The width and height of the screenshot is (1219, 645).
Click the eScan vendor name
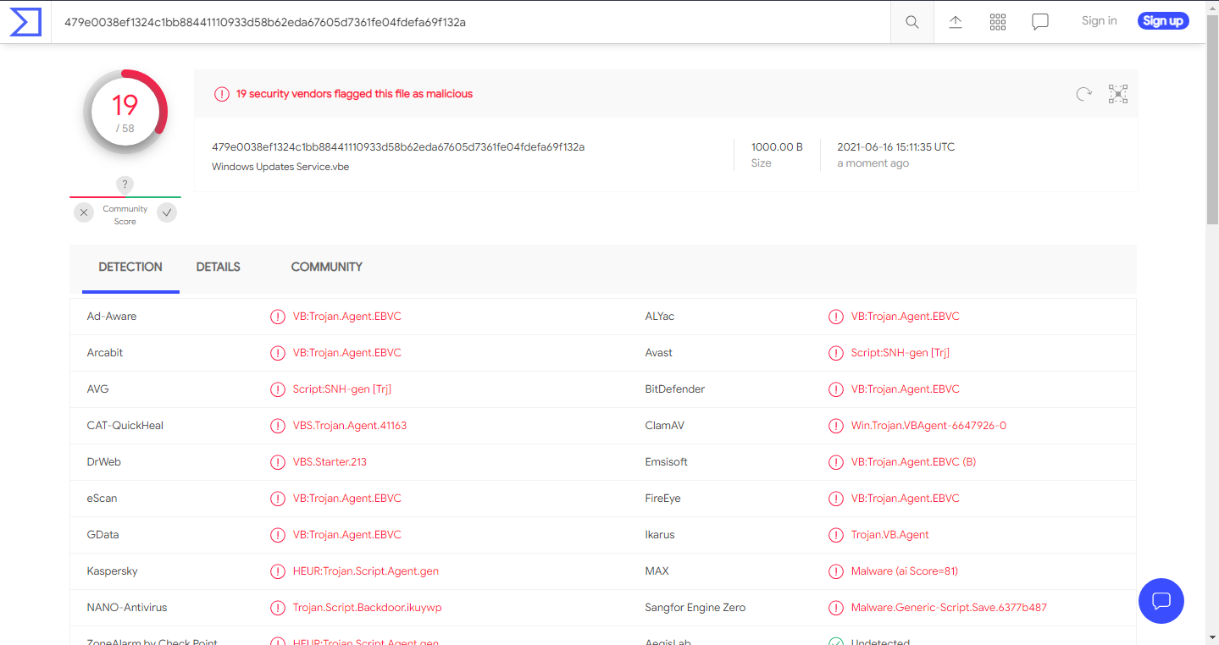102,499
